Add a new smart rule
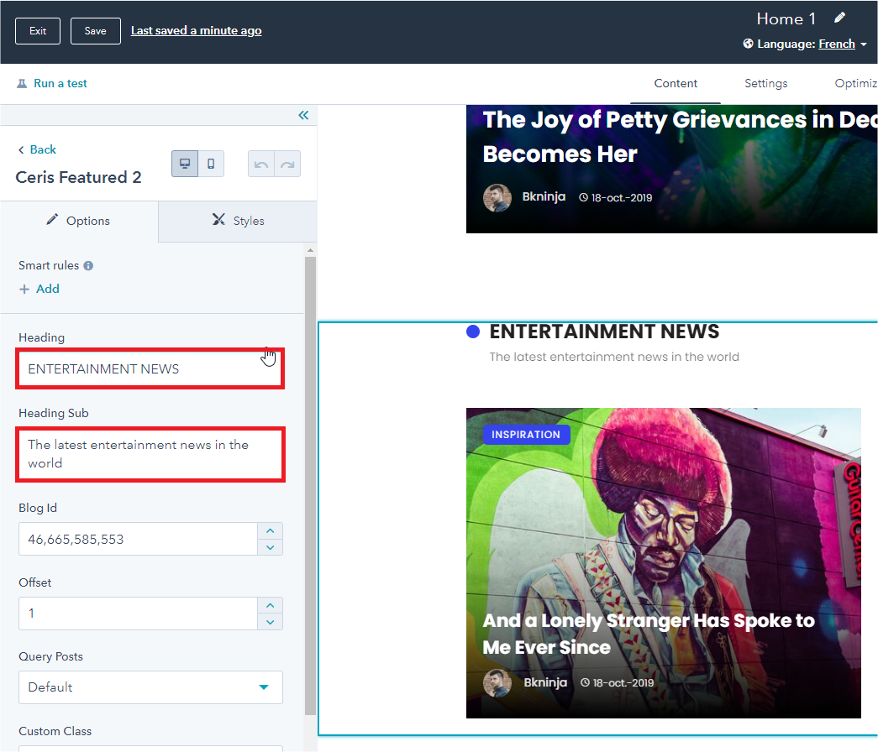The width and height of the screenshot is (878, 752). [39, 289]
